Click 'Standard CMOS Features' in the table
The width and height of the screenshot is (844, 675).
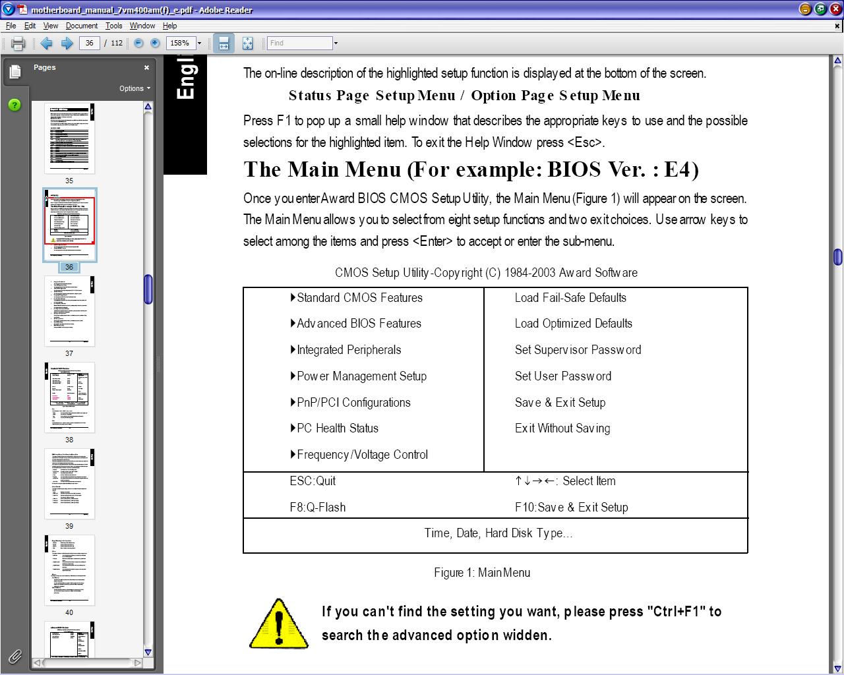(x=359, y=298)
